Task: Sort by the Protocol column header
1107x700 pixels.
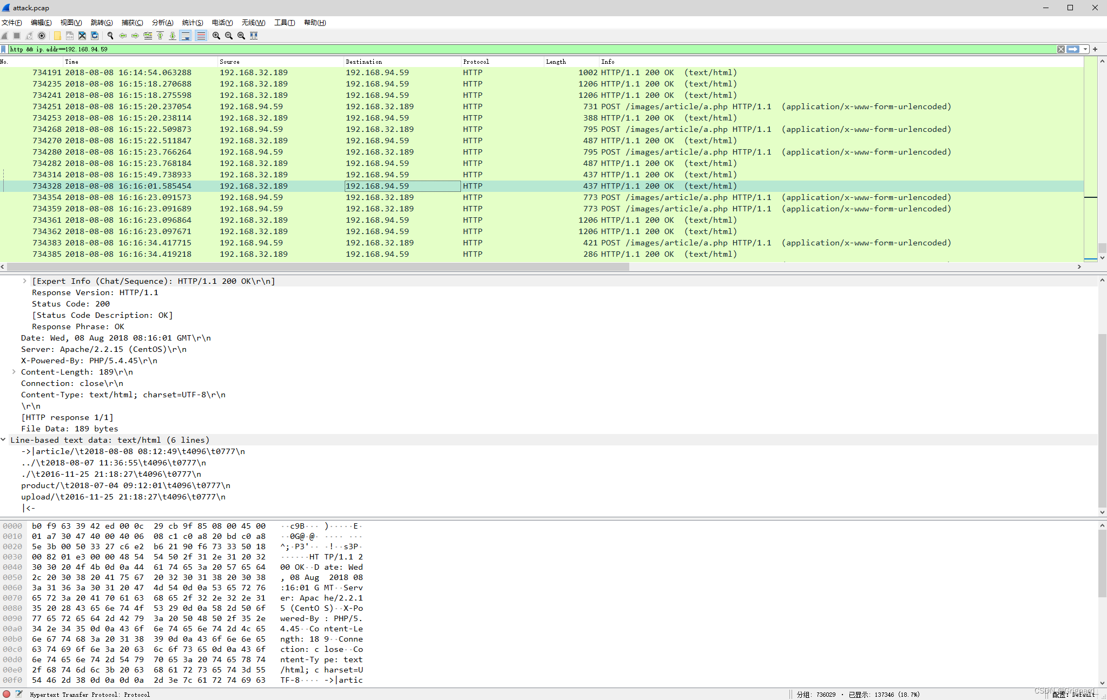Action: coord(502,62)
